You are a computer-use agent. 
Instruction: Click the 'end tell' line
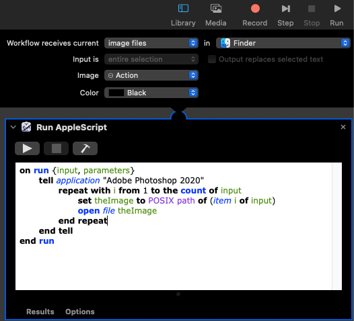56,231
